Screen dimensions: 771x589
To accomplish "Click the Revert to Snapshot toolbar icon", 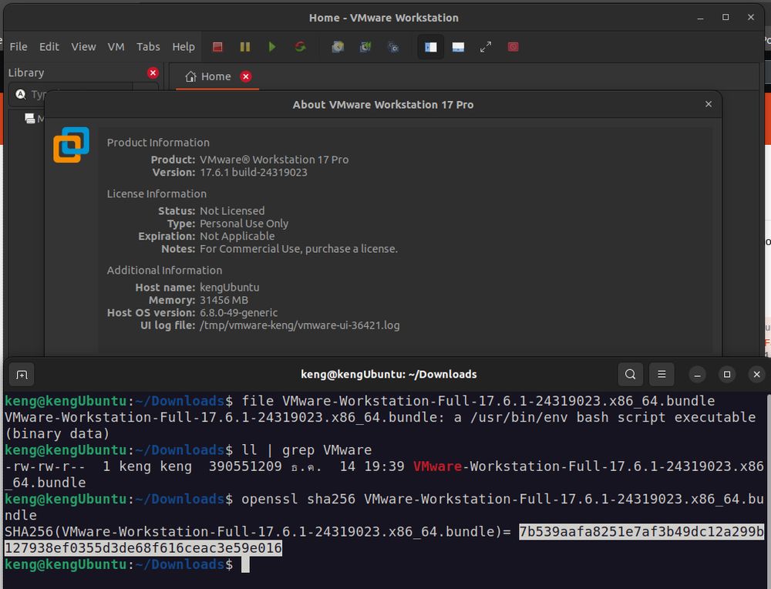I will point(365,47).
